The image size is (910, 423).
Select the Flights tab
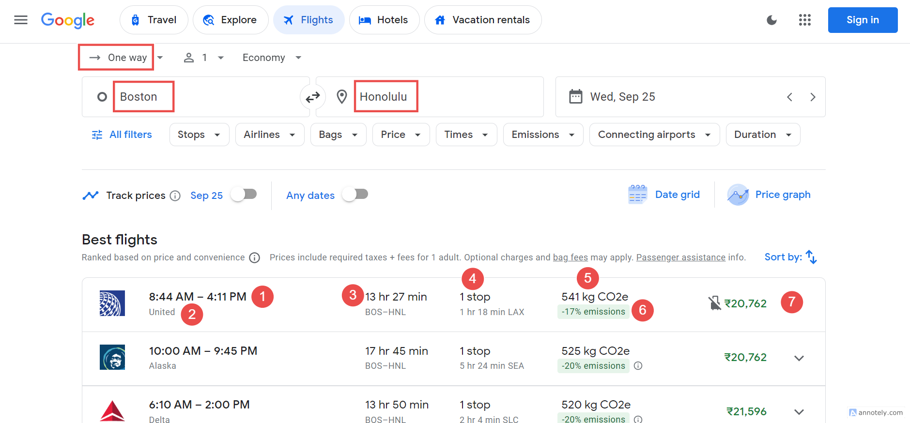click(309, 20)
